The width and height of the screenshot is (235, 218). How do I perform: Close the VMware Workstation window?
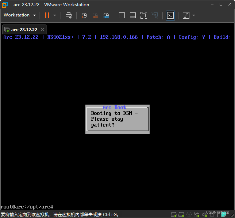[x=230, y=4]
